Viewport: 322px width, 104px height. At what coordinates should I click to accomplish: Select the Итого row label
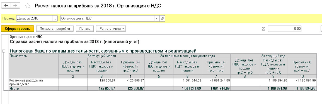pos(34,88)
